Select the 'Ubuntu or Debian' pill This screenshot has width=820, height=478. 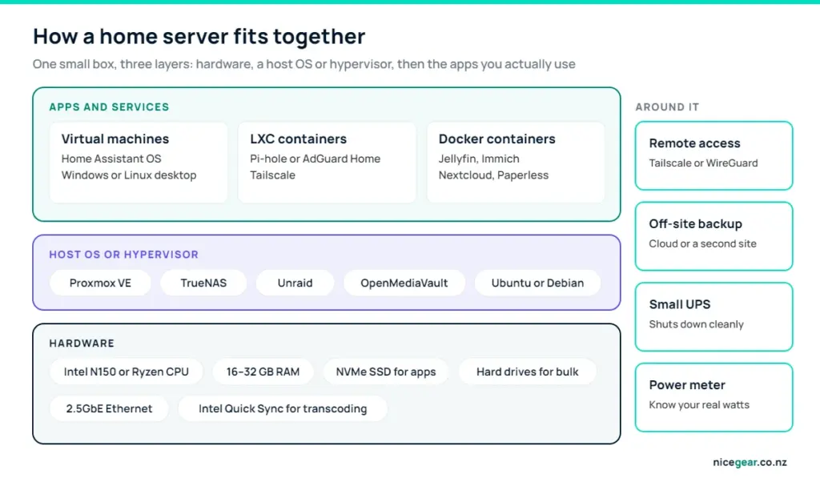click(x=537, y=283)
